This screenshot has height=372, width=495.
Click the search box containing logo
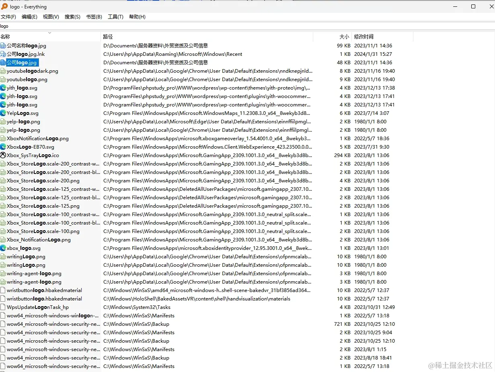pos(247,26)
